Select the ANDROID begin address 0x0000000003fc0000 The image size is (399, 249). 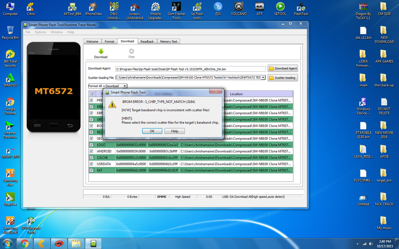click(131, 151)
